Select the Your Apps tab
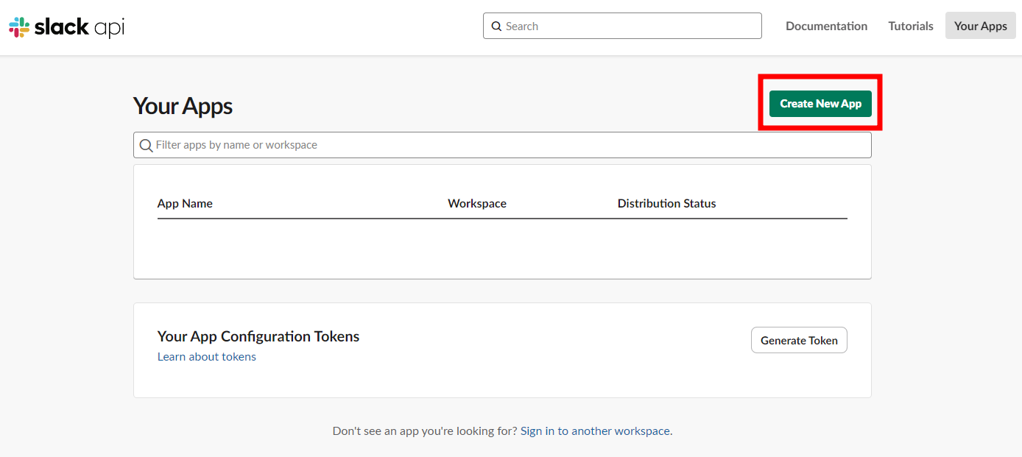Viewport: 1022px width, 457px height. 980,26
